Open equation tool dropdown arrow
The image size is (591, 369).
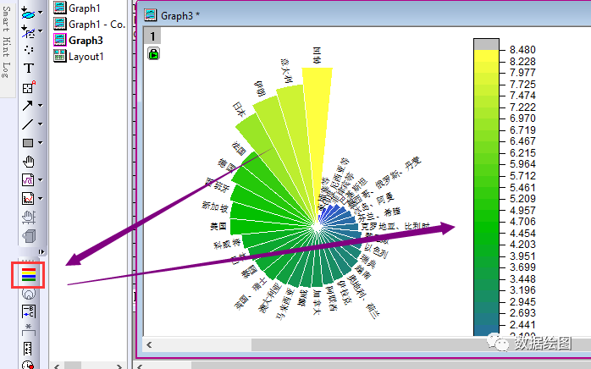[40, 179]
